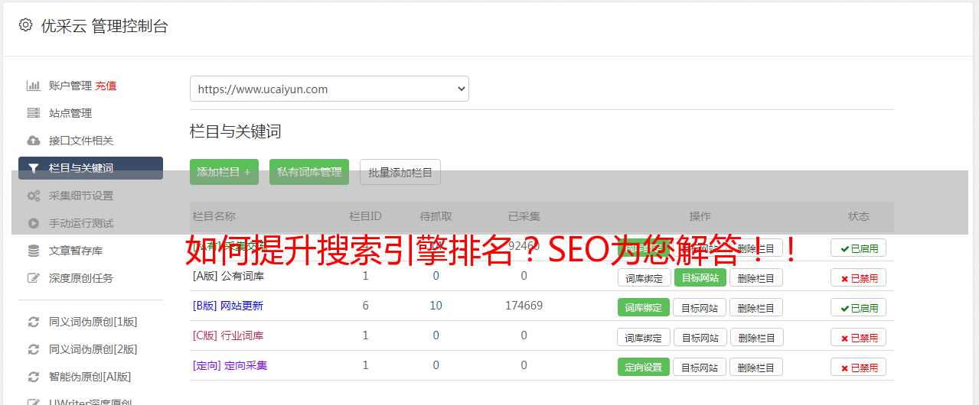Click the 优采云 管理控制台 title
This screenshot has height=405, width=979.
pyautogui.click(x=104, y=26)
